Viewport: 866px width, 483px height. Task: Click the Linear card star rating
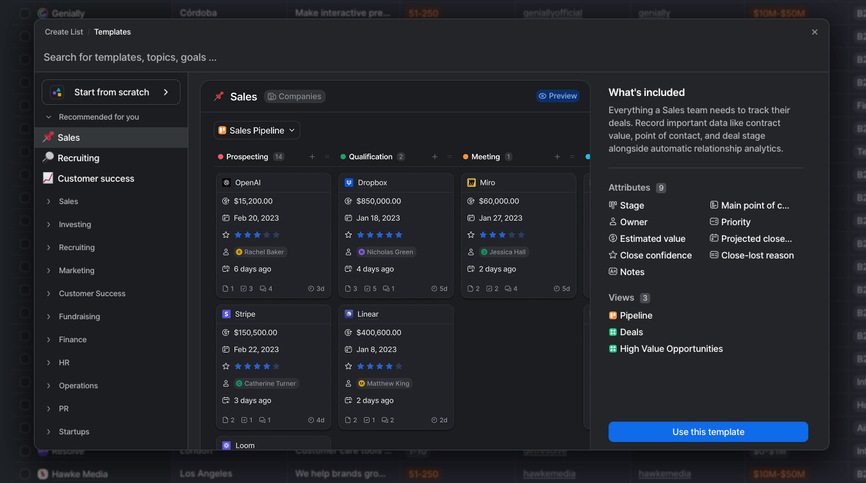point(380,367)
